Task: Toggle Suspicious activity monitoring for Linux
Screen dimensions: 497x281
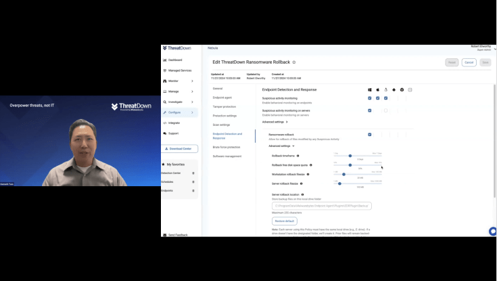Action: pos(385,98)
